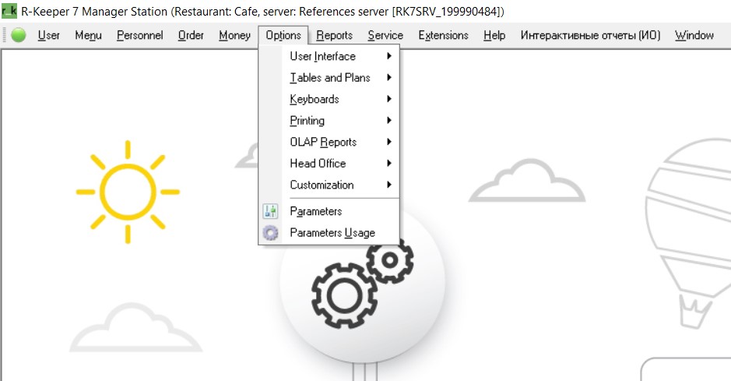Screen dimensions: 731x381
Task: Choose Parameters from Options menu
Action: point(329,211)
